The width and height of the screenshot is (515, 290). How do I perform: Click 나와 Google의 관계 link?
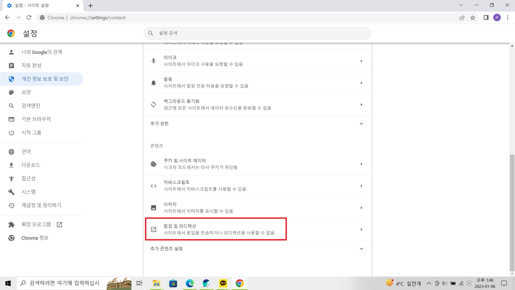click(42, 52)
